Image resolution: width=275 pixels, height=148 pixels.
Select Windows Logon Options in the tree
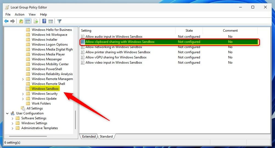50,45
